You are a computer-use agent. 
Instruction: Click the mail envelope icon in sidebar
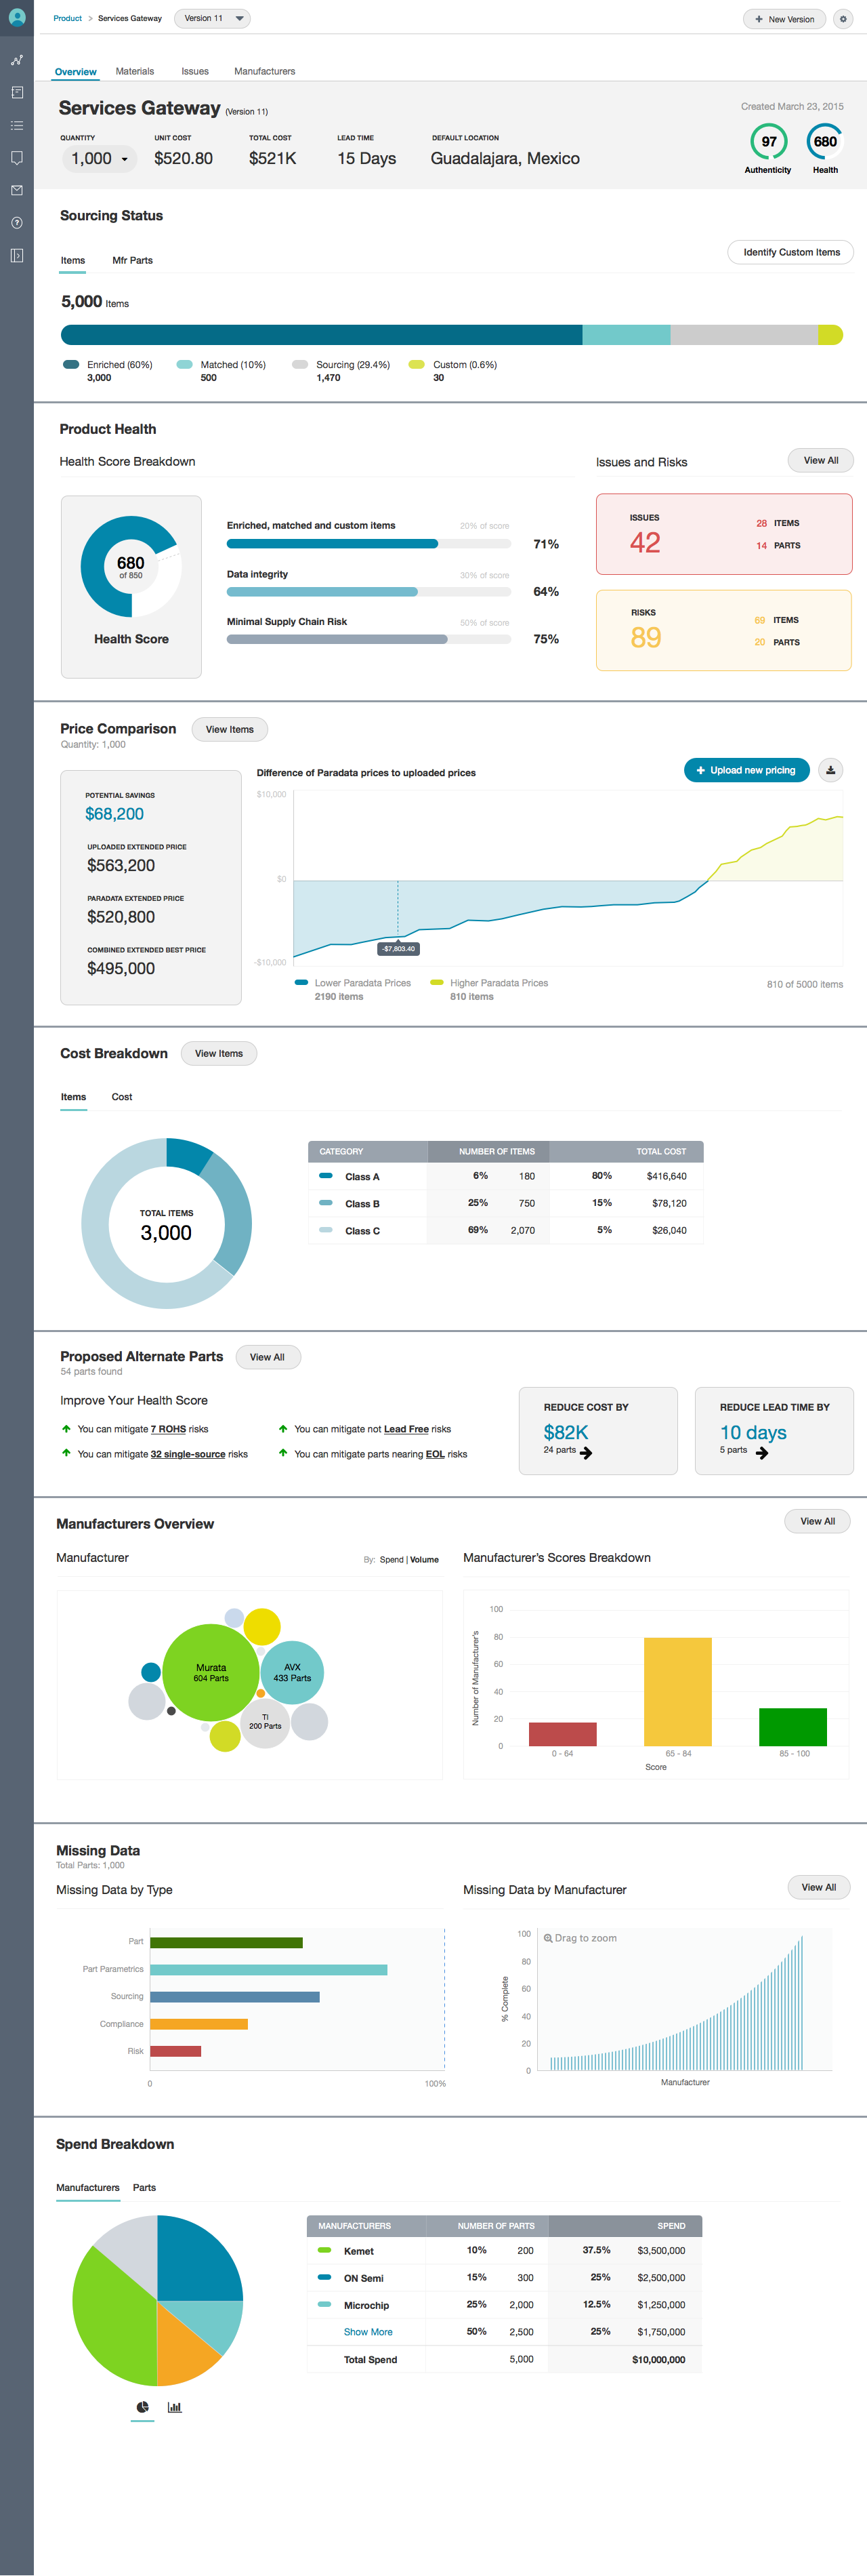17,190
